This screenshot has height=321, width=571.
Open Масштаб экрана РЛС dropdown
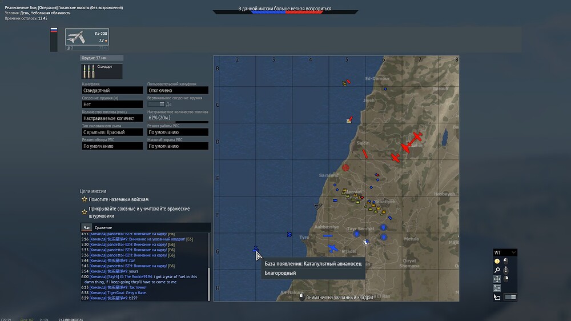point(178,146)
